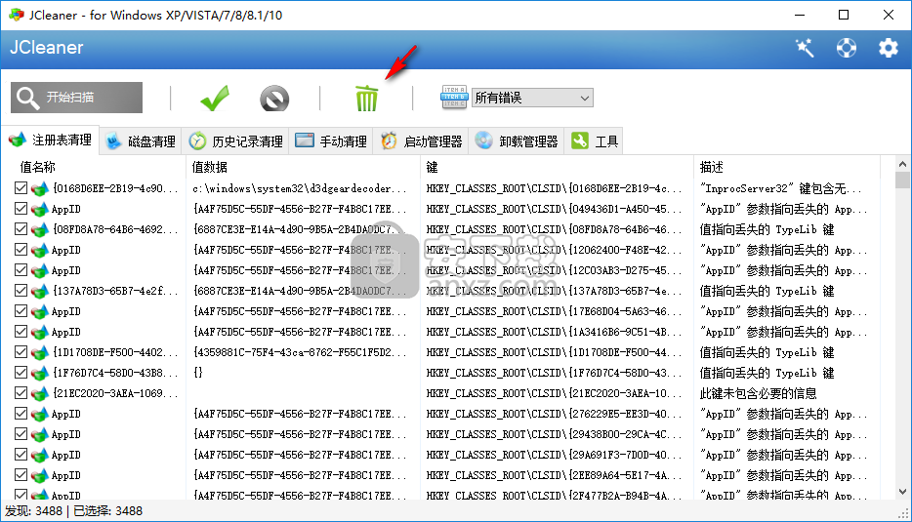Open the 手动清理 tab
Image resolution: width=912 pixels, height=522 pixels.
[331, 141]
